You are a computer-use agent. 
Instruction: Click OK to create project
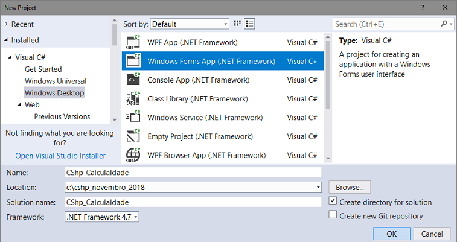click(x=391, y=234)
